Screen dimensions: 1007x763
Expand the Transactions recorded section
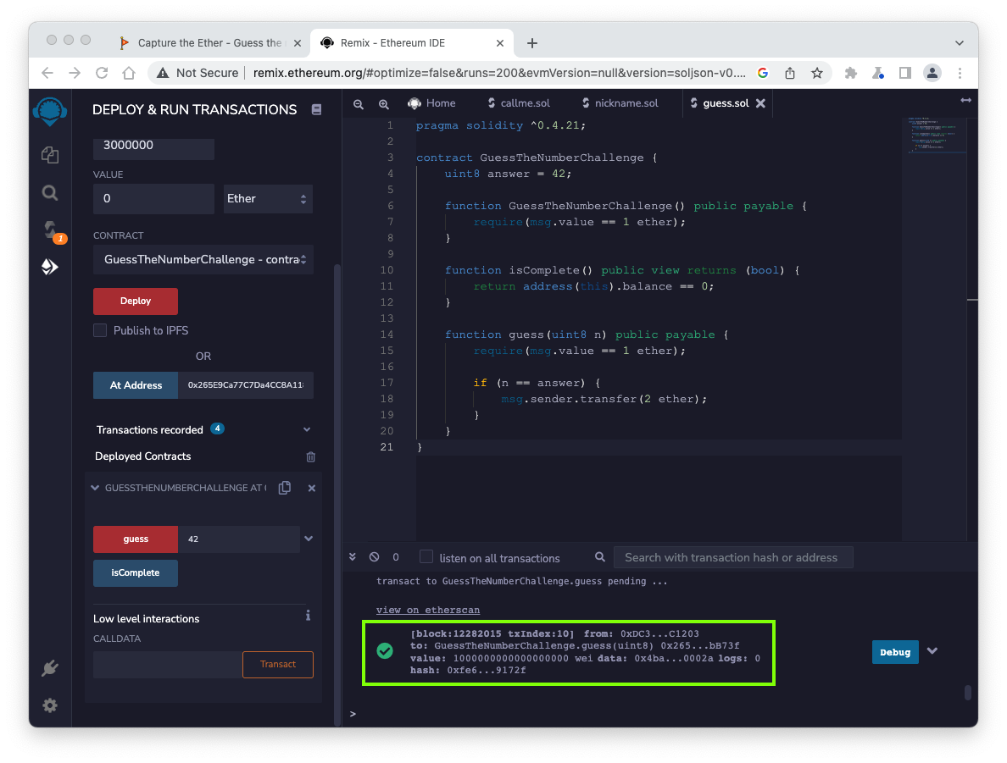coord(307,430)
